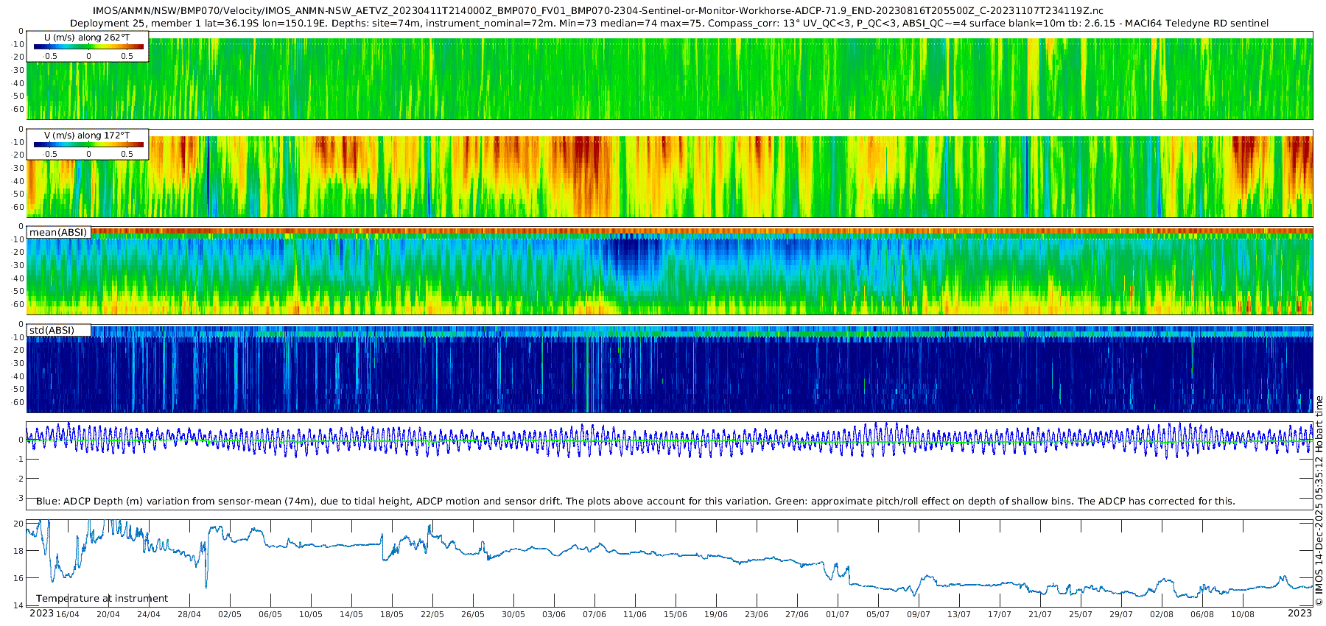Click the 21/07 date tick label
Viewport: 1326px width, 626px height.
pyautogui.click(x=1040, y=614)
